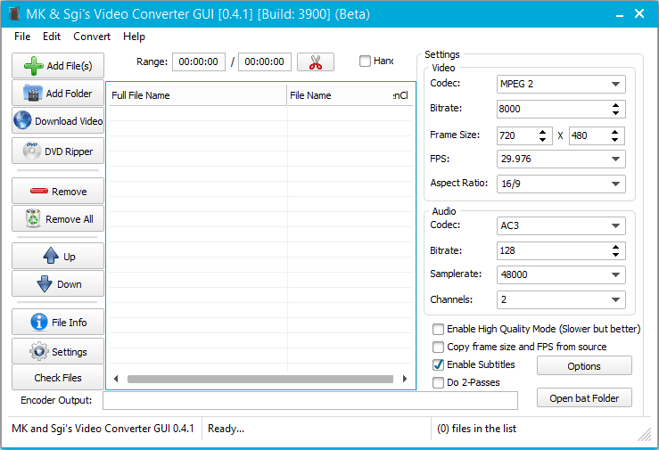
Task: Click the blue Up arrow icon
Action: (51, 255)
